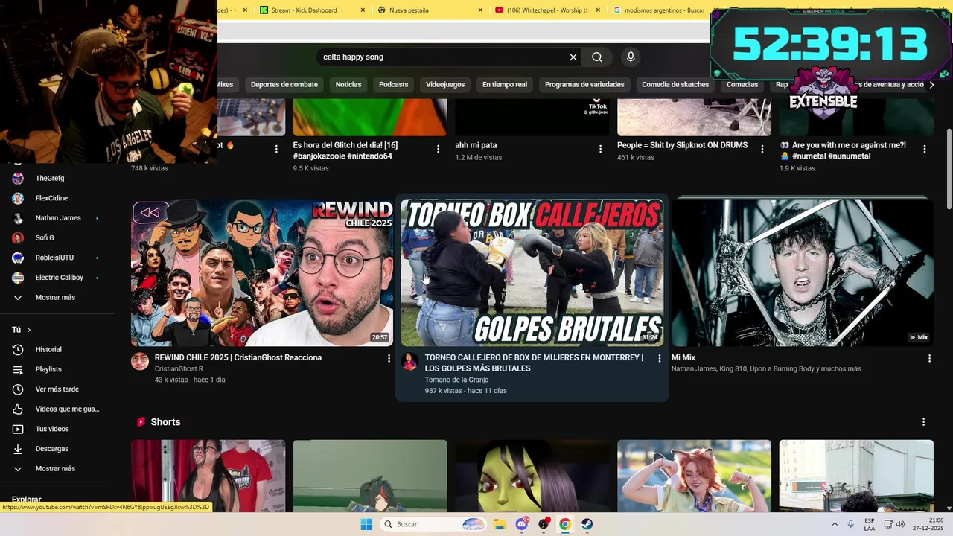Open options for People = Shit Slipknot short
Screen dimensions: 953x536
point(762,149)
